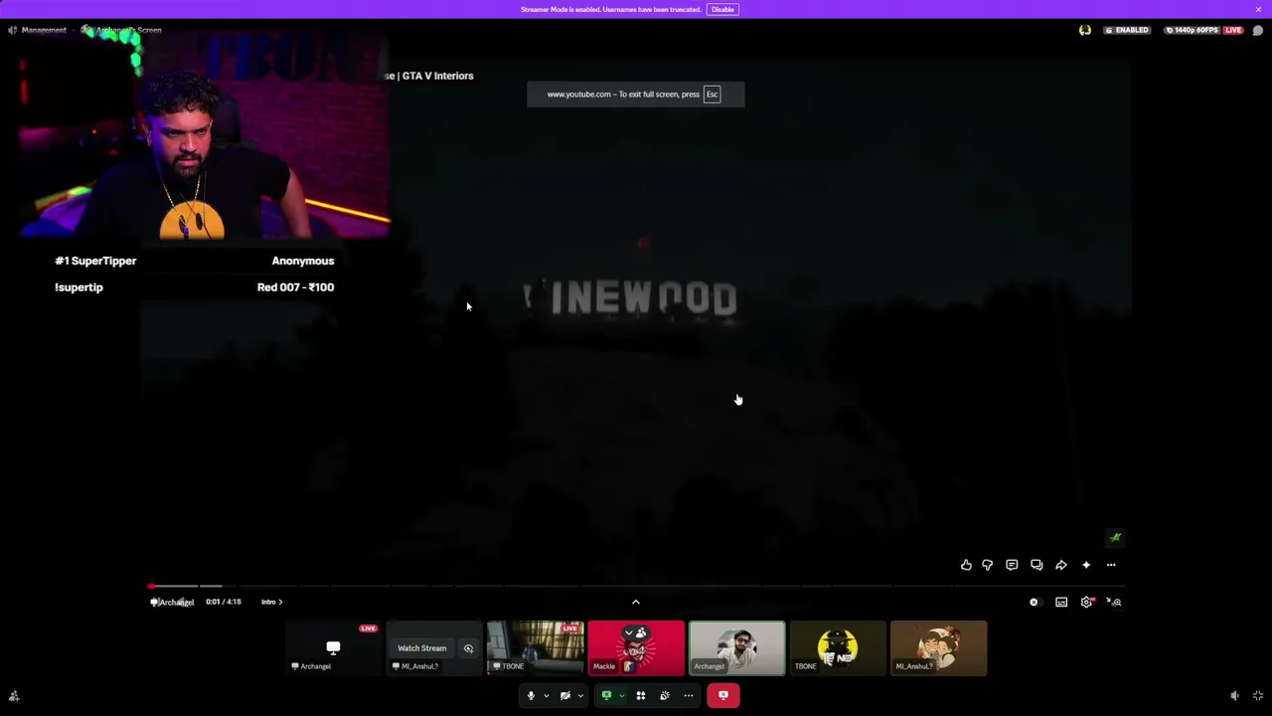This screenshot has height=716, width=1272.
Task: Click the 0:01 / 4:18 time display
Action: 224,602
